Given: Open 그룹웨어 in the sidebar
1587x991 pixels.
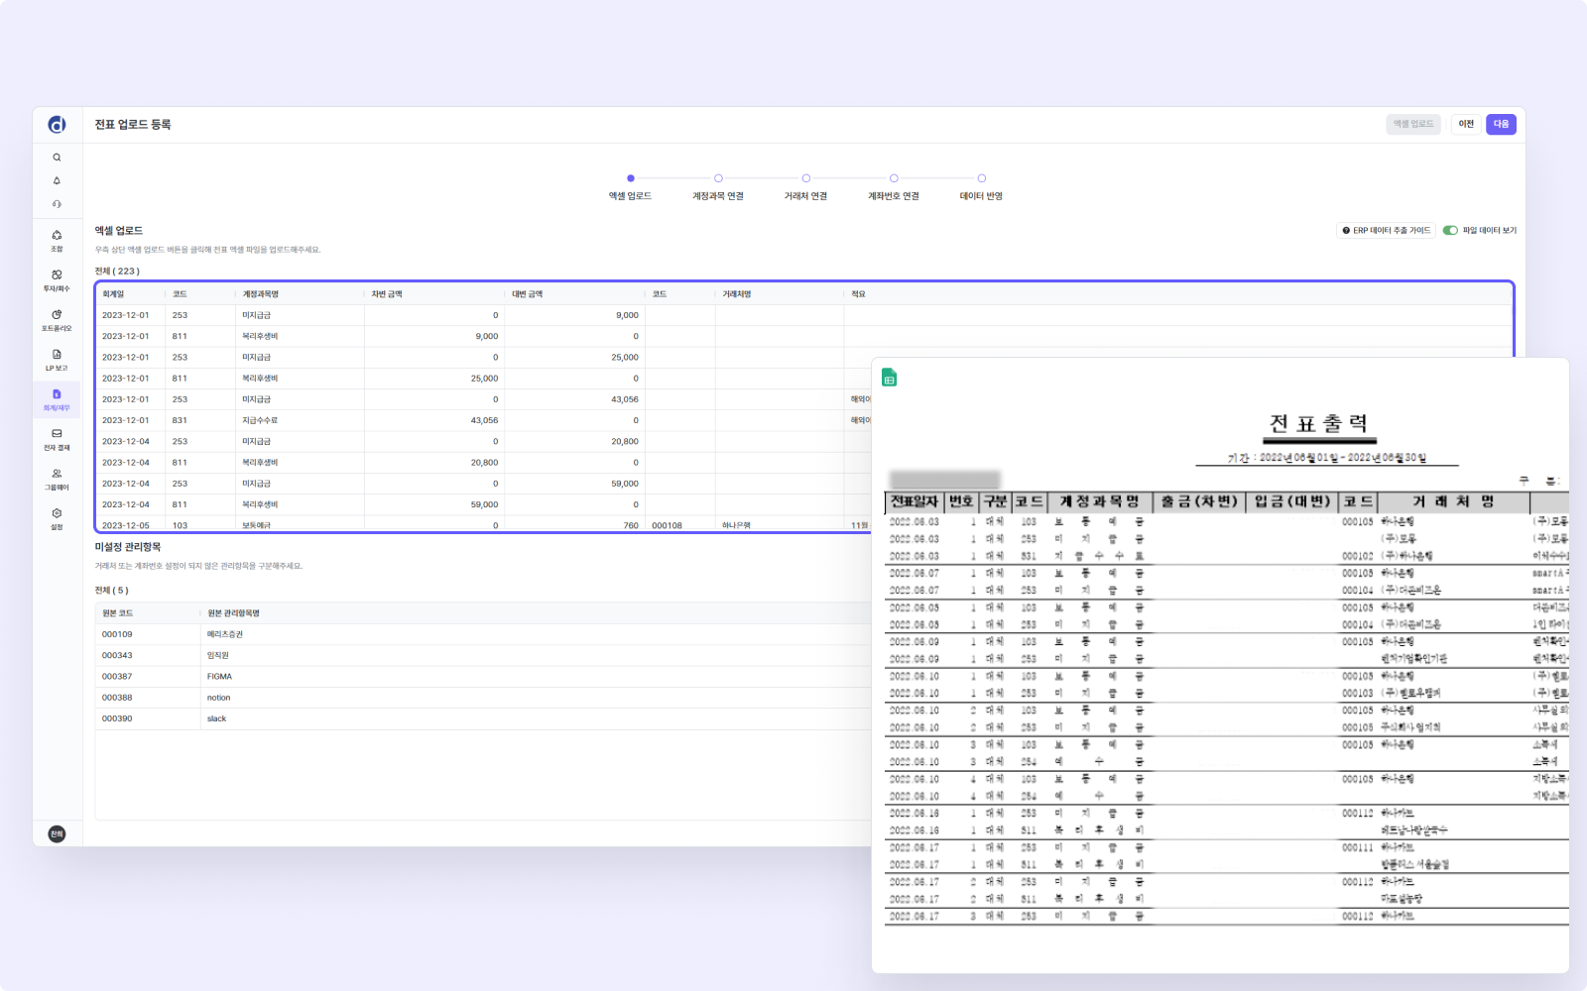Looking at the screenshot, I should (57, 479).
